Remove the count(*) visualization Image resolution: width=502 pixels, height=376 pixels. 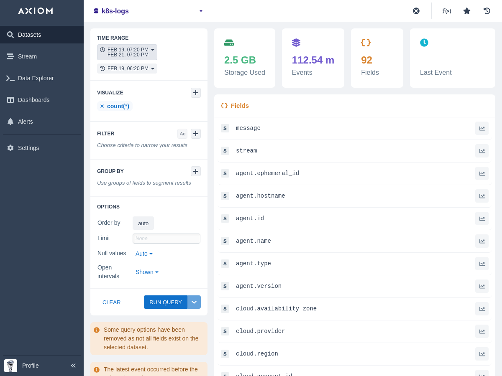point(102,106)
